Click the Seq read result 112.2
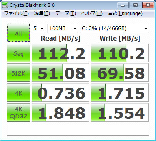 (x=60, y=53)
